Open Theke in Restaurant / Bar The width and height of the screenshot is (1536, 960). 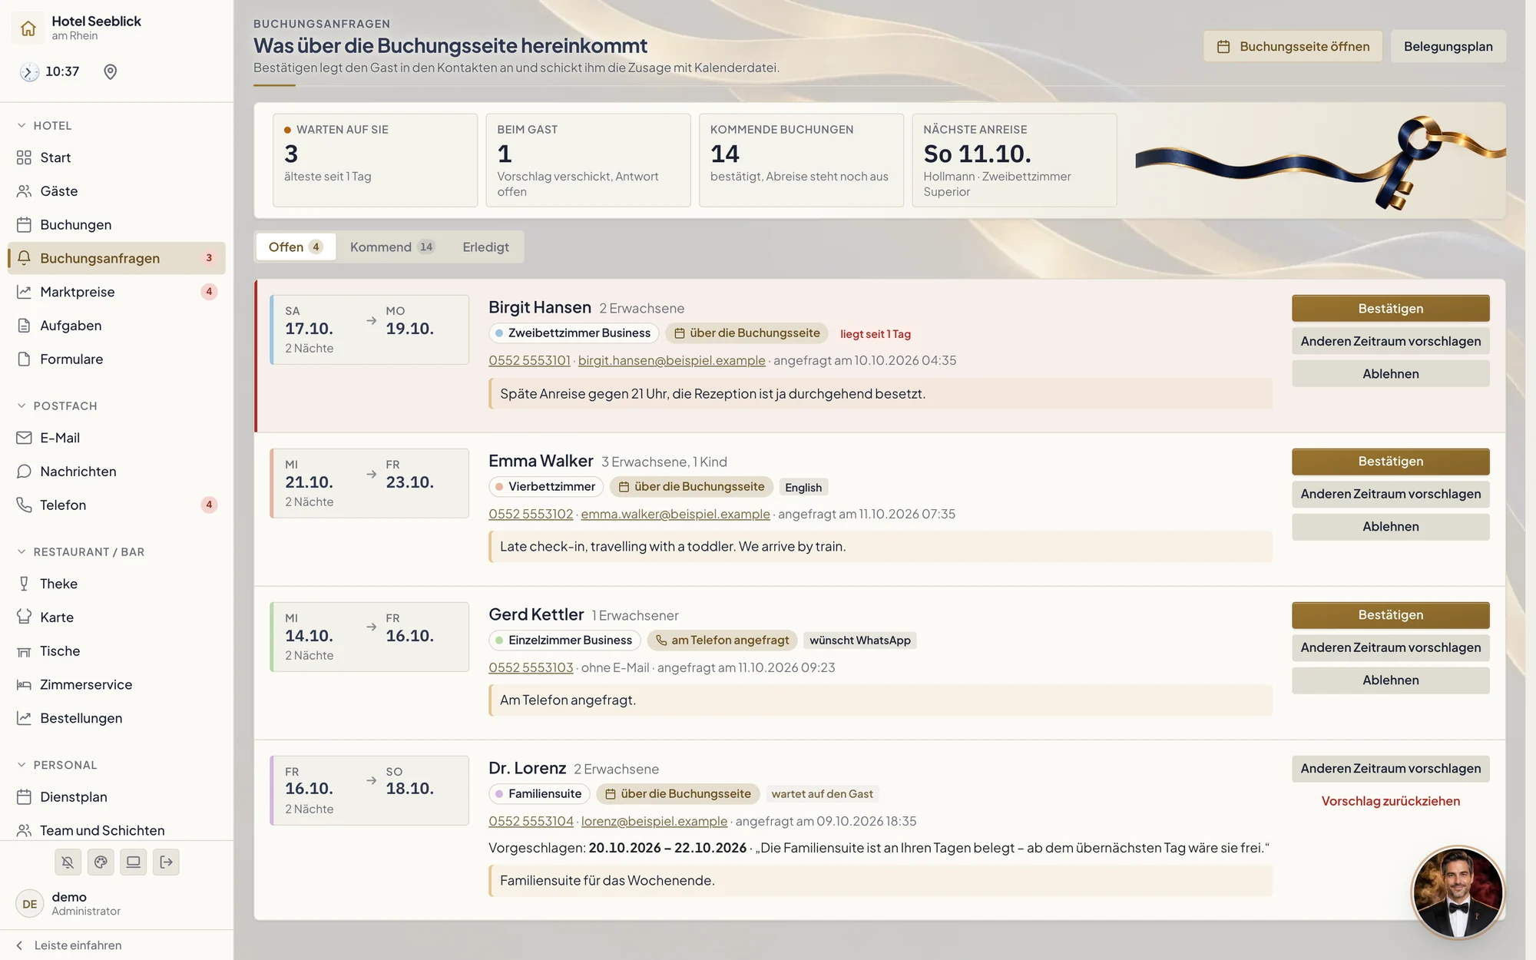tap(117, 584)
